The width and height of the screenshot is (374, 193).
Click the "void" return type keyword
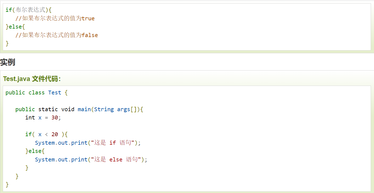[68, 109]
